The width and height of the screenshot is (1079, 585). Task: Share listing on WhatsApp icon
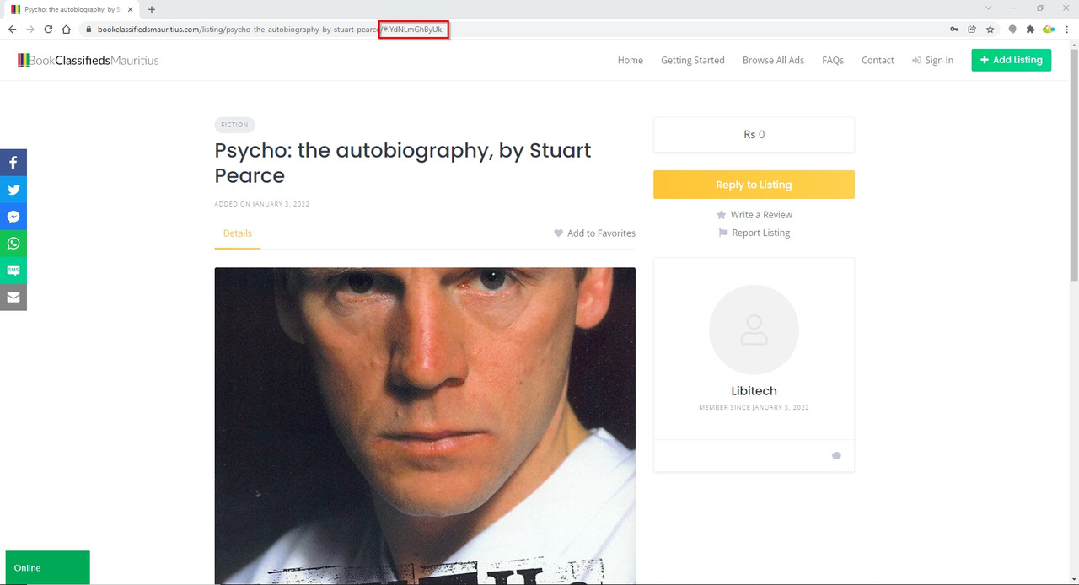(x=13, y=244)
